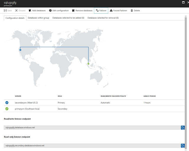Select the blue West US marker on map
This screenshot has width=189, height=151.
coord(20,50)
